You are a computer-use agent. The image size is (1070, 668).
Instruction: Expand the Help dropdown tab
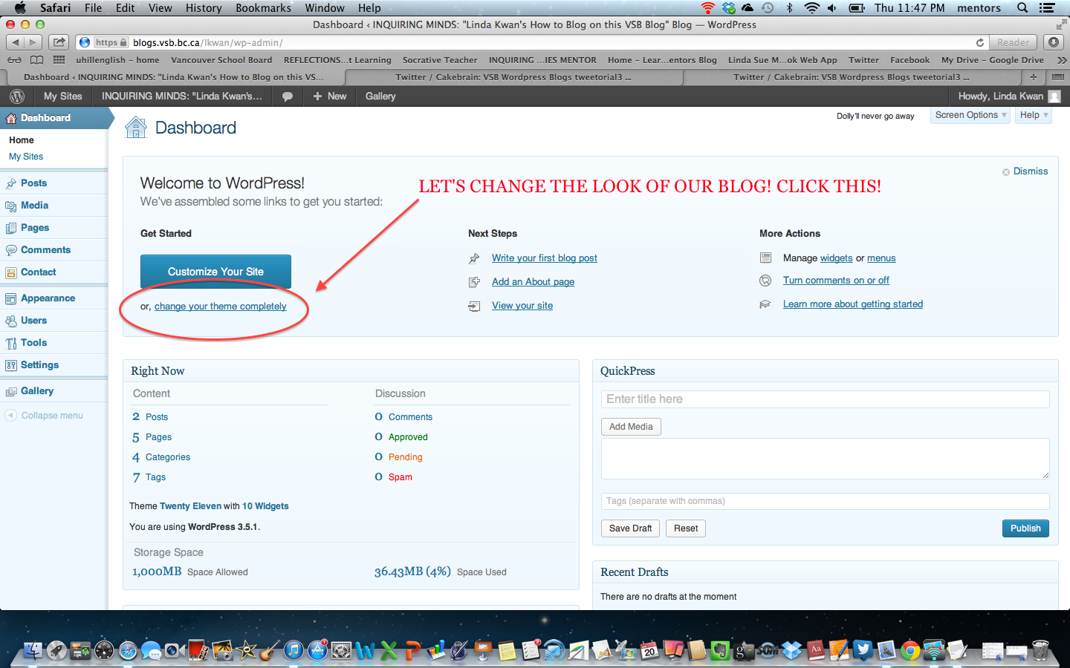pos(1034,115)
